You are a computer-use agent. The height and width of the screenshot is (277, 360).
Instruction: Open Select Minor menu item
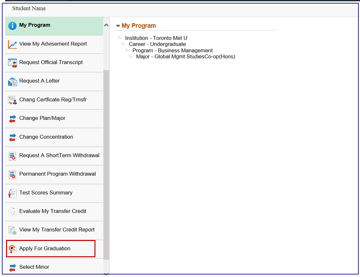[x=34, y=267]
